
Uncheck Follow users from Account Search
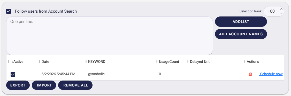9,11
